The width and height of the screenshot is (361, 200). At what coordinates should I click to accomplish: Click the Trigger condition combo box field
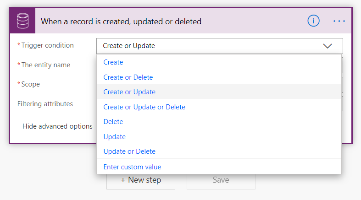tap(219, 46)
